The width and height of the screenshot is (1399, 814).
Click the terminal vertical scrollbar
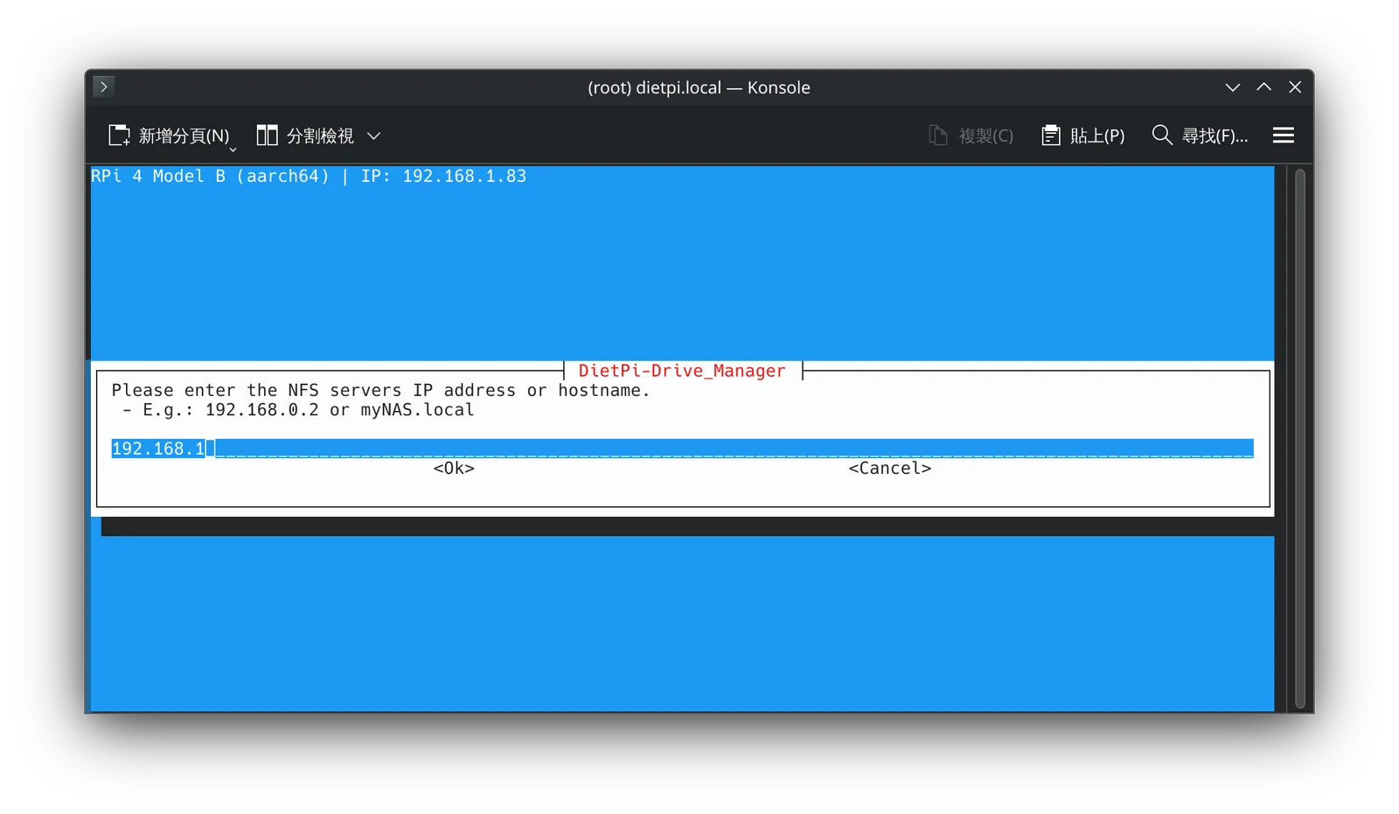pos(1299,438)
